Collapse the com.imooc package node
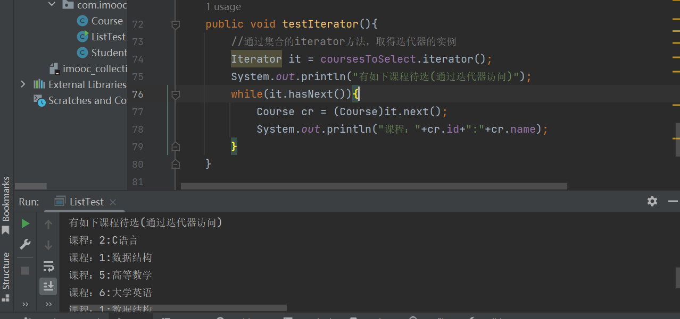This screenshot has width=680, height=319. coord(52,5)
